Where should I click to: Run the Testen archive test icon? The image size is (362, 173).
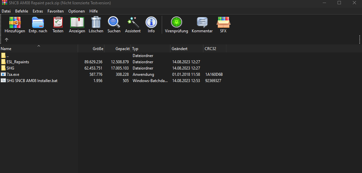click(58, 23)
